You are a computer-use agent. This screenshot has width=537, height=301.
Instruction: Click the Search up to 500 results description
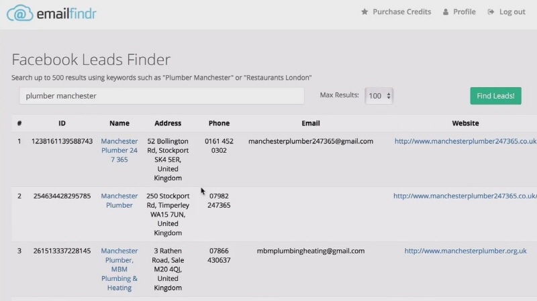[162, 78]
